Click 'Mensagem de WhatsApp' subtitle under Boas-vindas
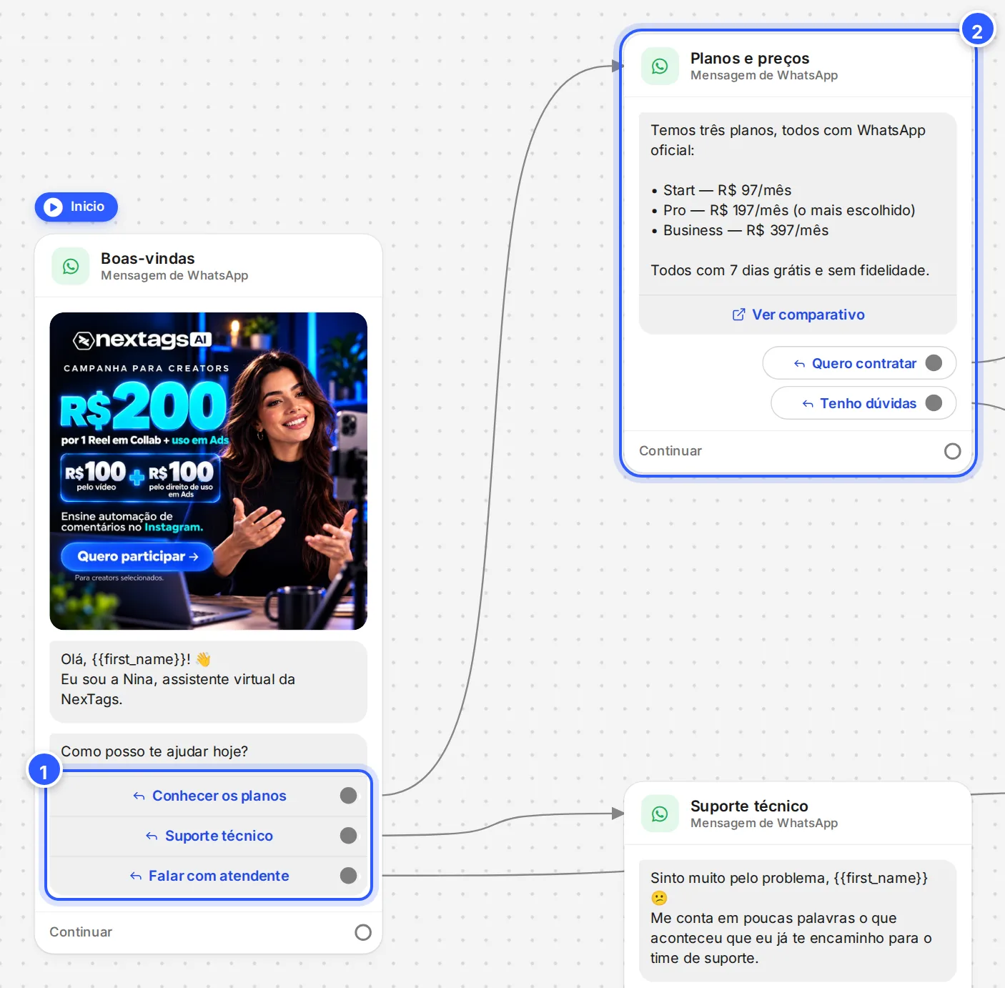This screenshot has height=988, width=1005. coord(174,275)
